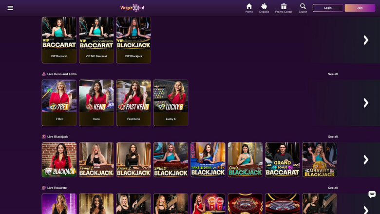The height and width of the screenshot is (214, 380).
Task: Click the Live Blackjack heading
Action: pyautogui.click(x=57, y=136)
